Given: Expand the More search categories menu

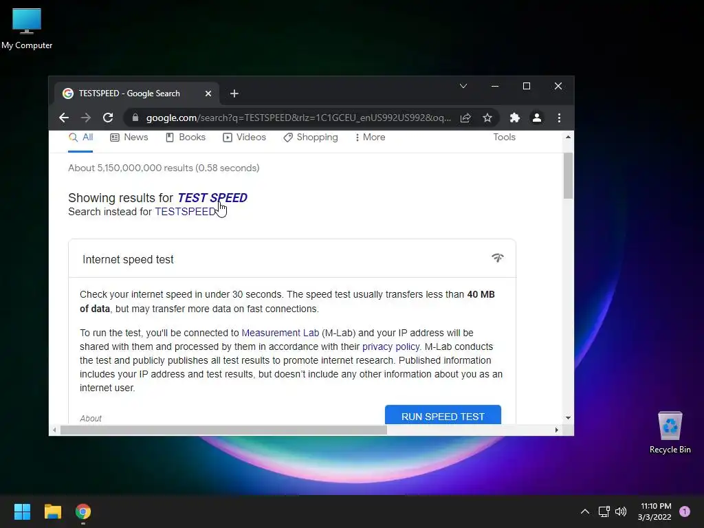Looking at the screenshot, I should [370, 137].
